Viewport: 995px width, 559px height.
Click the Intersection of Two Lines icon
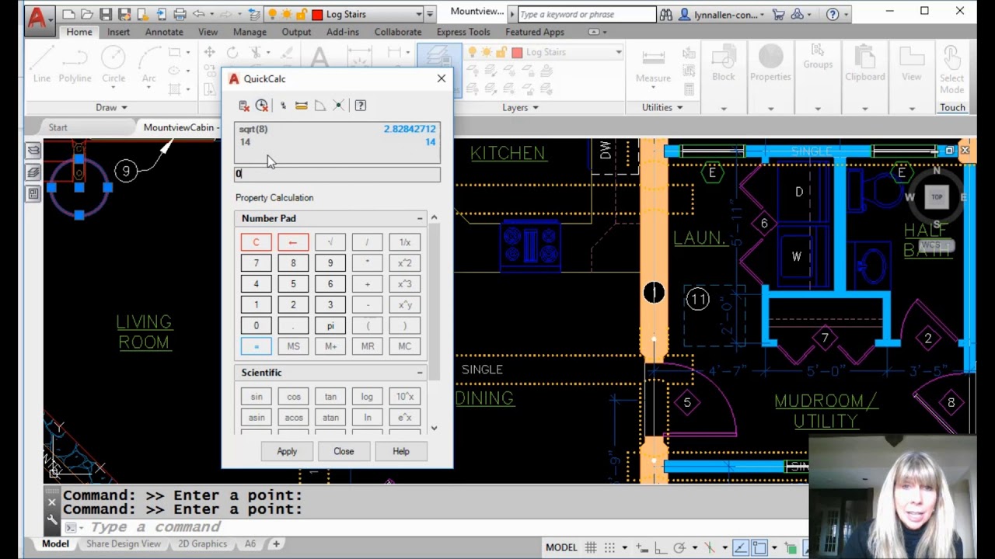pos(338,106)
